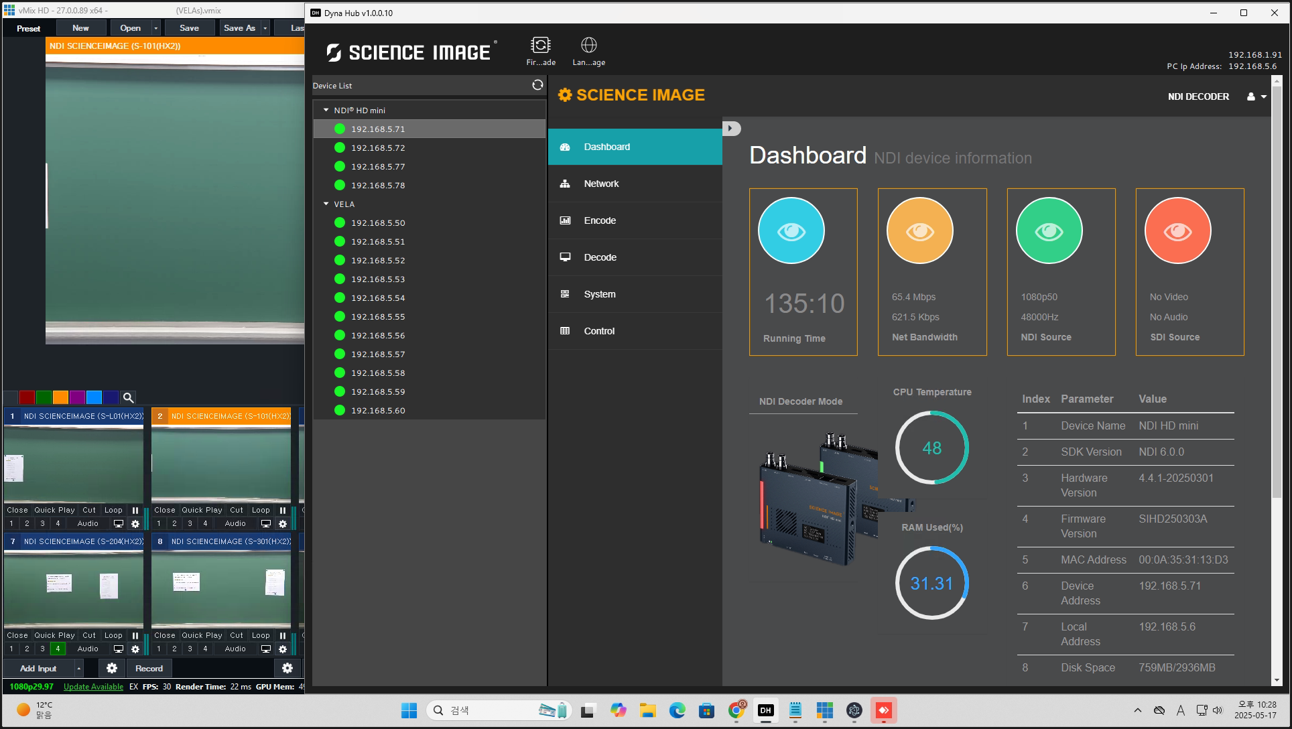Viewport: 1292px width, 729px height.
Task: Click the Save button in vMix
Action: pyautogui.click(x=189, y=27)
